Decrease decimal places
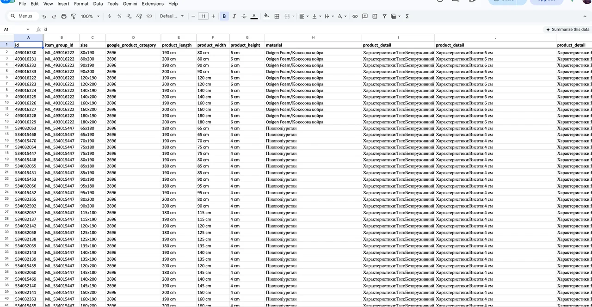Viewport: 592px width, 307px height. click(x=129, y=16)
